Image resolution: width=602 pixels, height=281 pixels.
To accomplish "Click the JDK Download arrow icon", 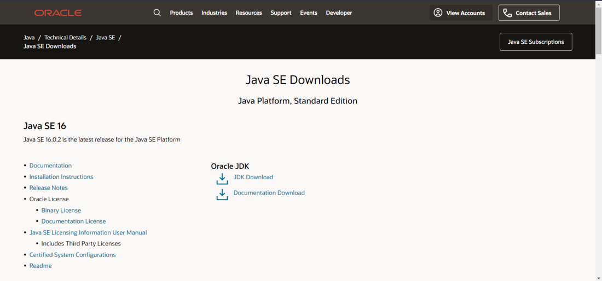I will [222, 179].
